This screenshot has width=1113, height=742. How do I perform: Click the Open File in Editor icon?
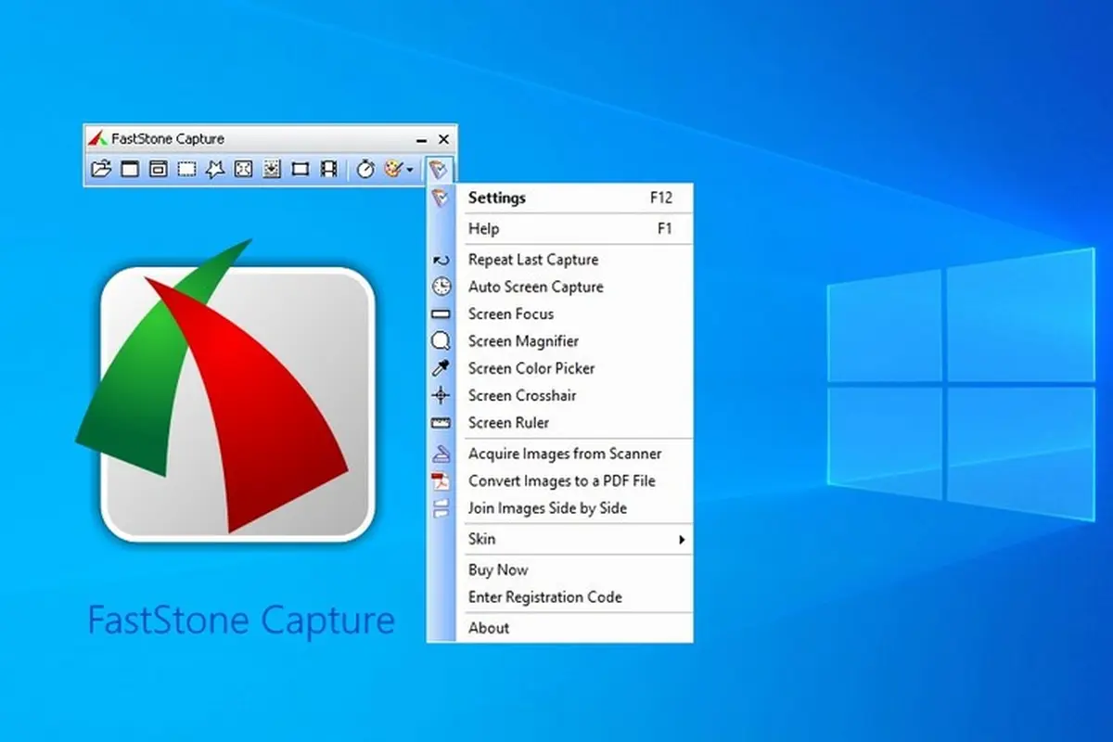[102, 169]
